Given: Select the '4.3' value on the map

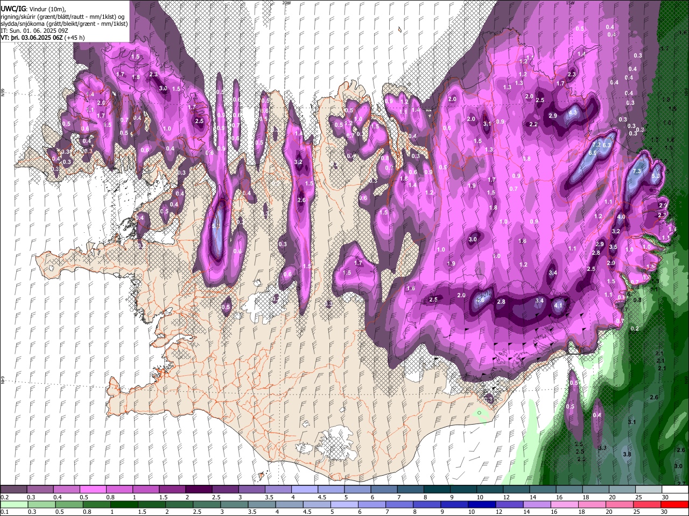Looking at the screenshot, I should pyautogui.click(x=573, y=113).
